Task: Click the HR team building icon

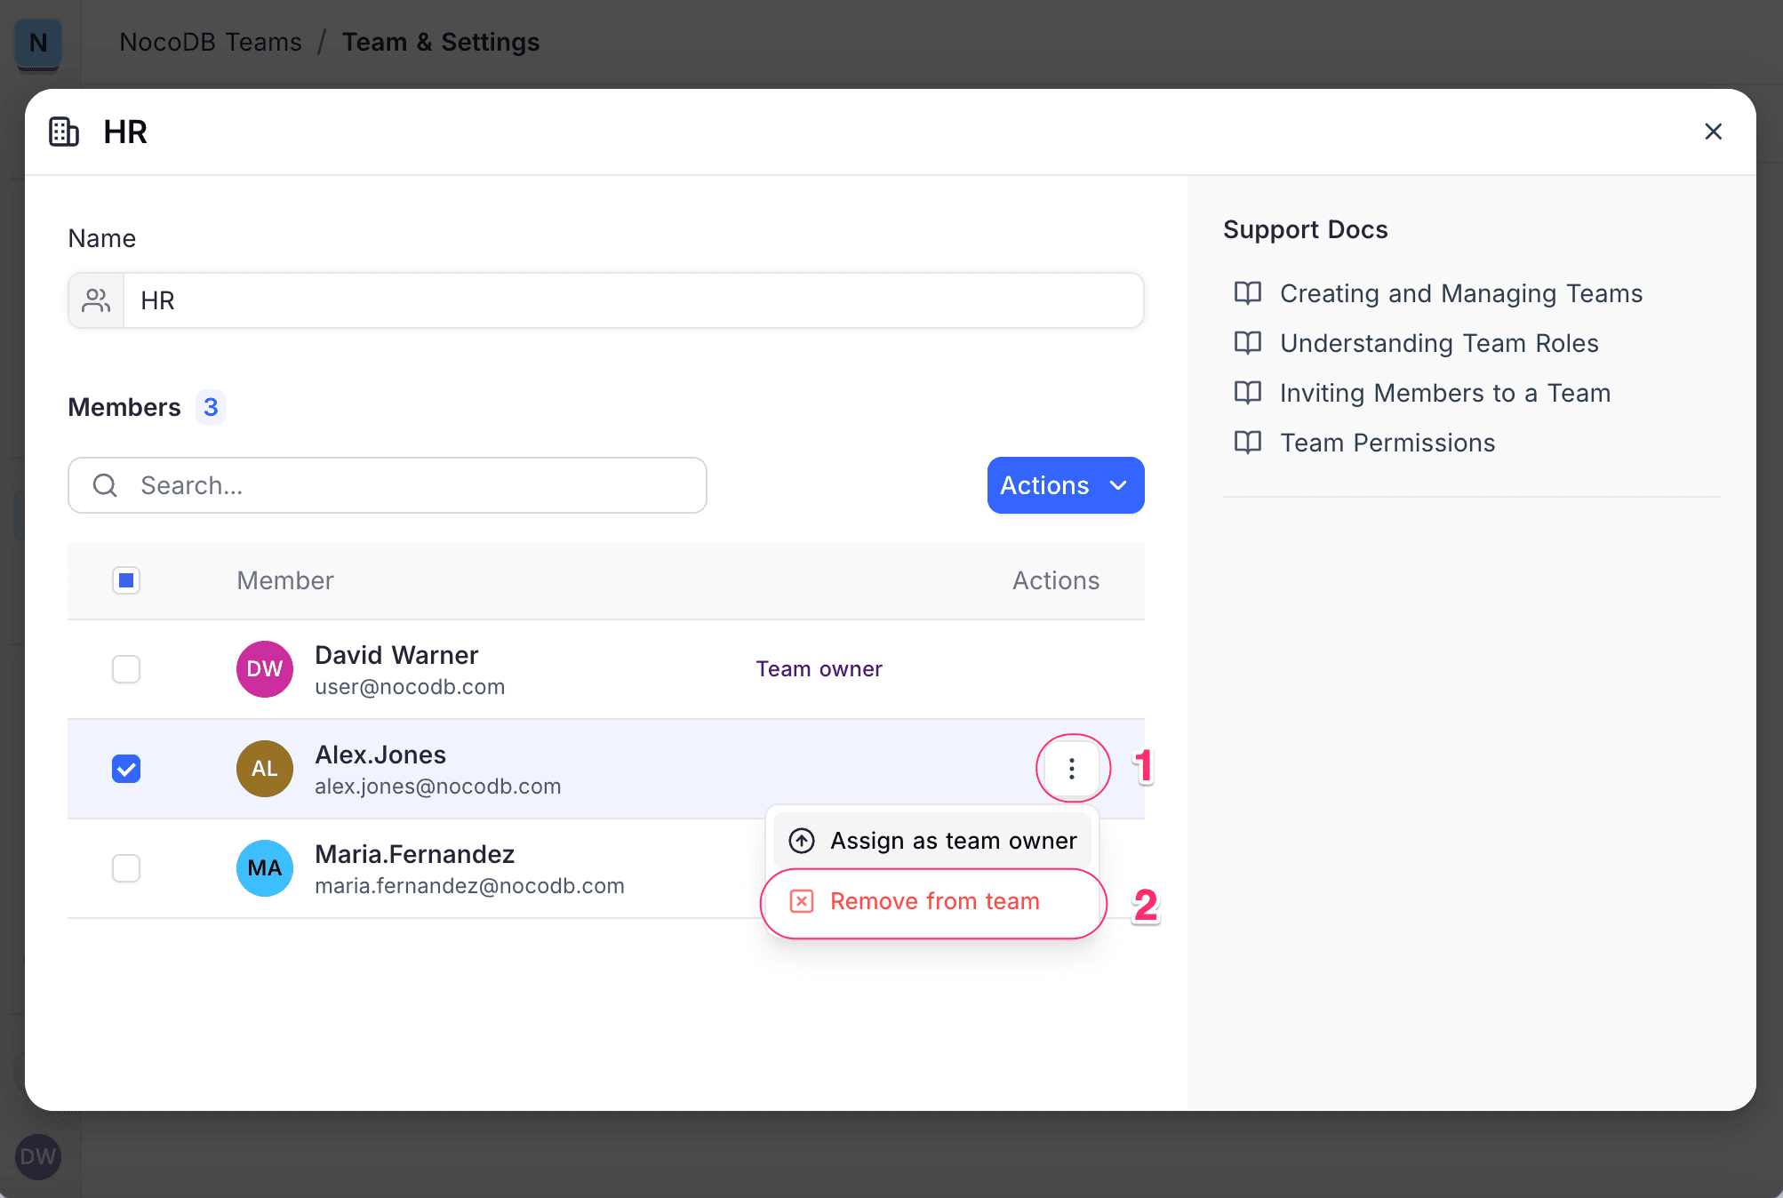Action: (64, 132)
